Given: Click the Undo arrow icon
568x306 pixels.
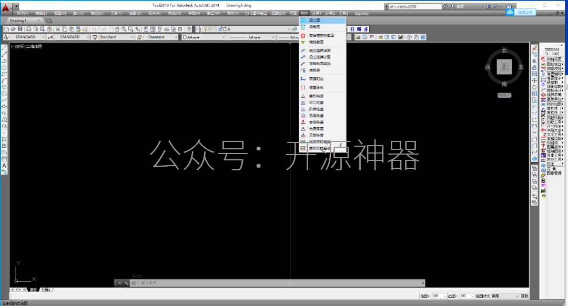Looking at the screenshot, I should 94,29.
